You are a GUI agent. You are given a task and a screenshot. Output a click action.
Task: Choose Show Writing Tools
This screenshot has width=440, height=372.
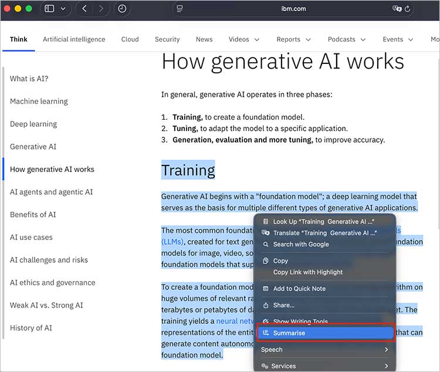[324, 321]
